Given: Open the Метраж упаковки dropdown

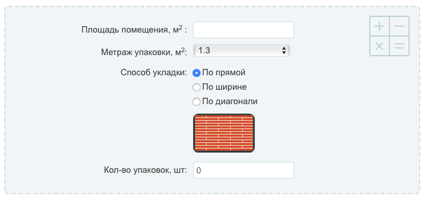Looking at the screenshot, I should 242,50.
